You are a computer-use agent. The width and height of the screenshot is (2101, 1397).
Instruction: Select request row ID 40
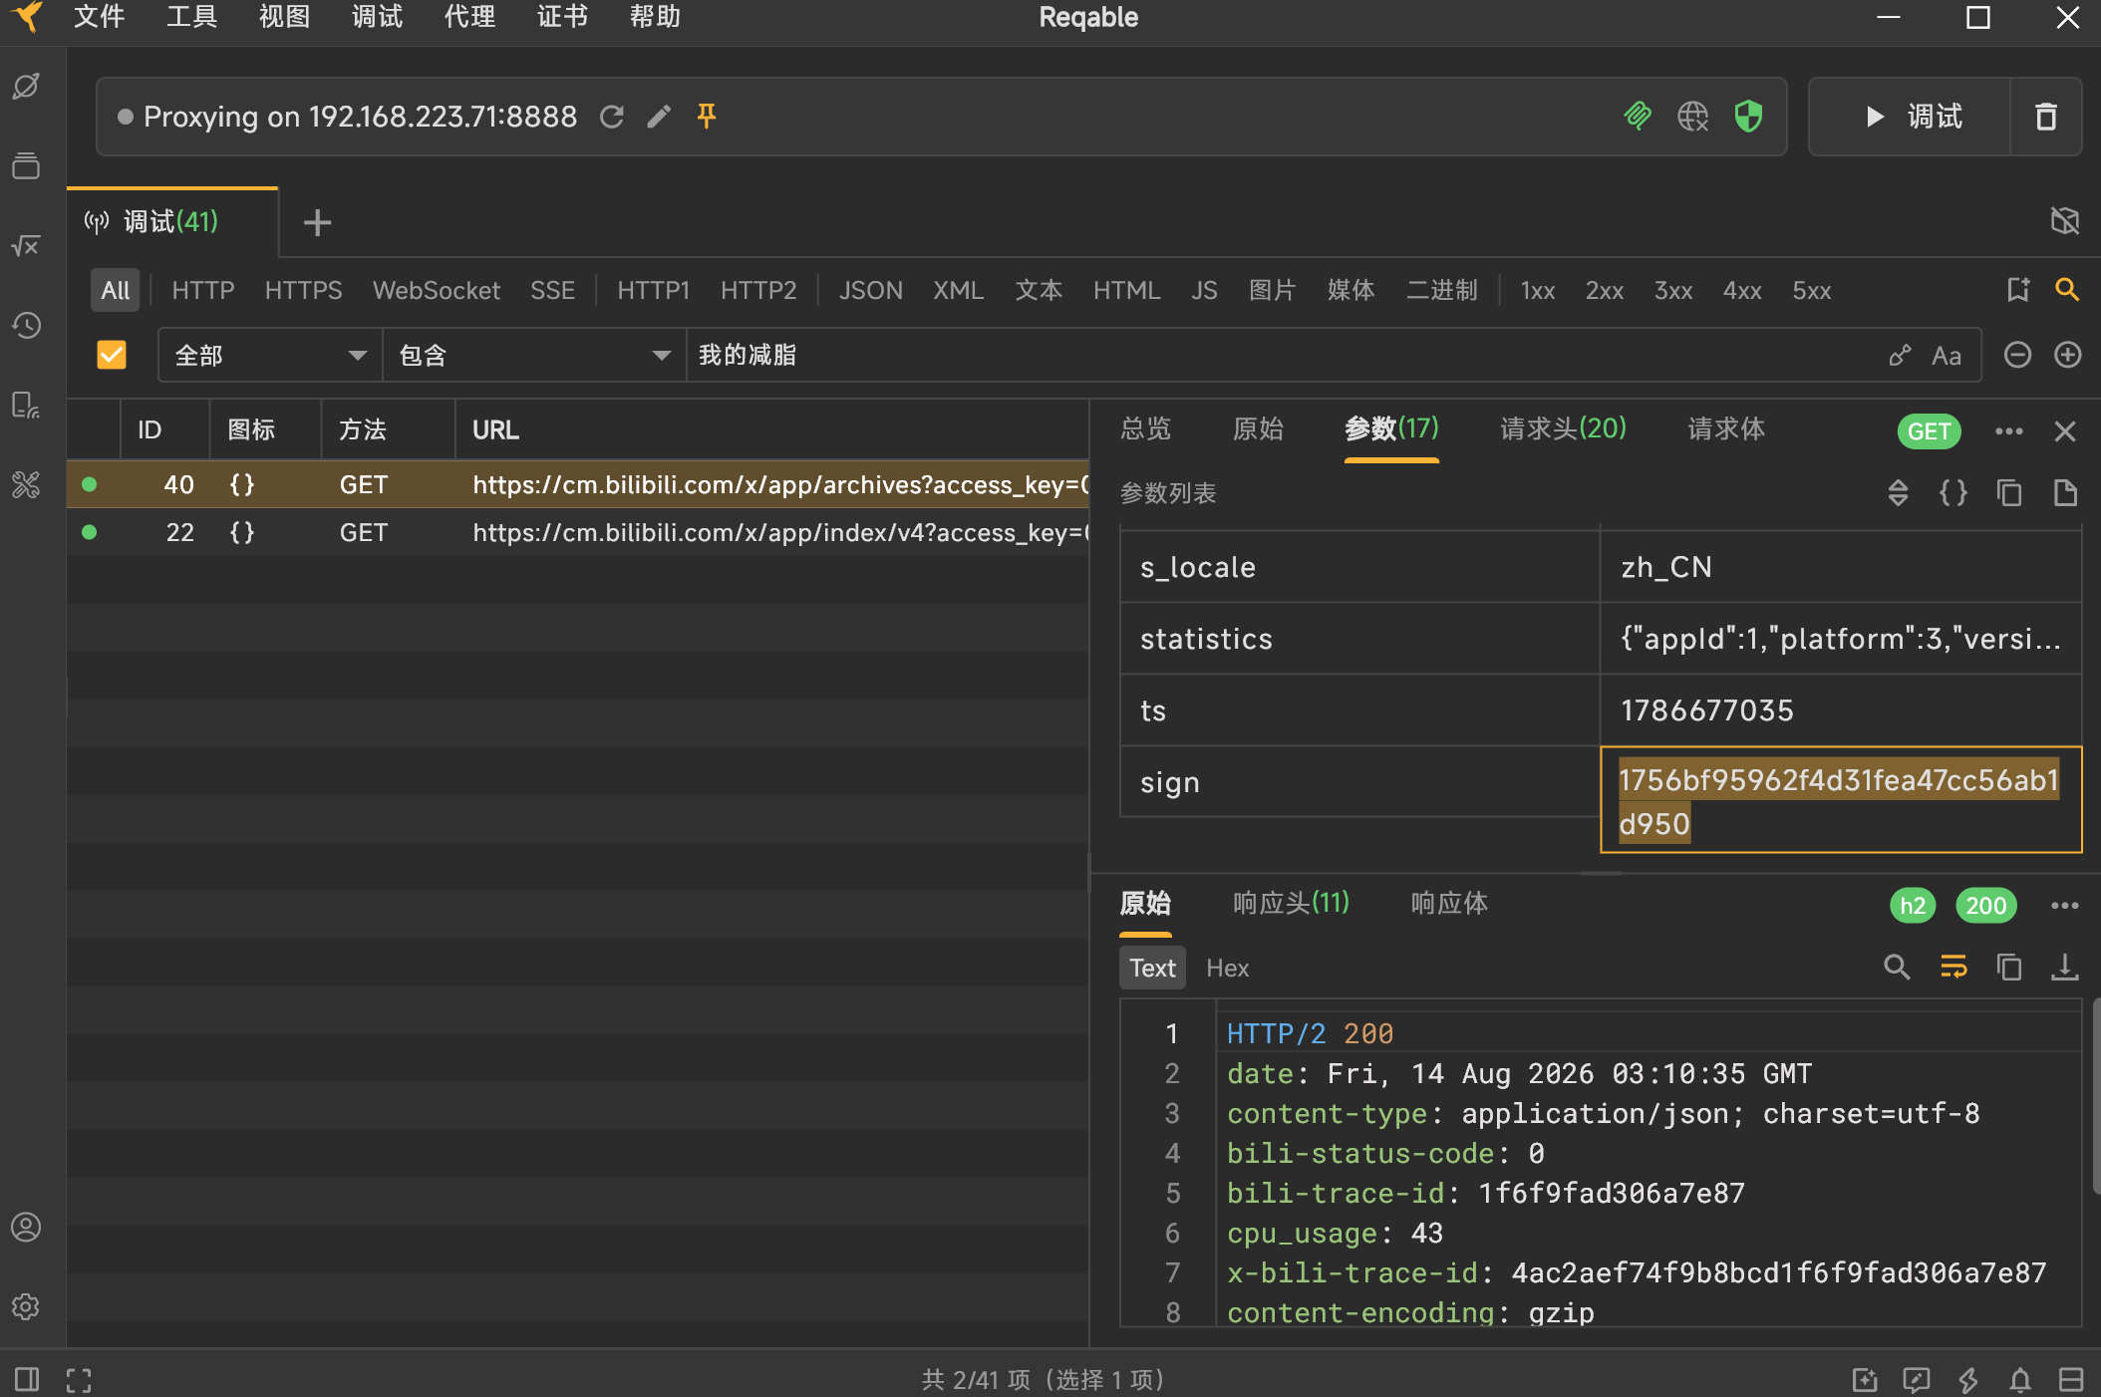(578, 484)
